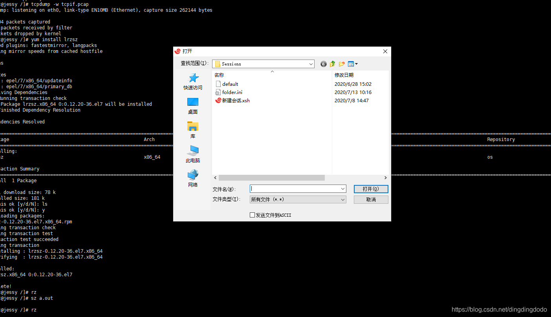Click the file name input field

coord(295,189)
